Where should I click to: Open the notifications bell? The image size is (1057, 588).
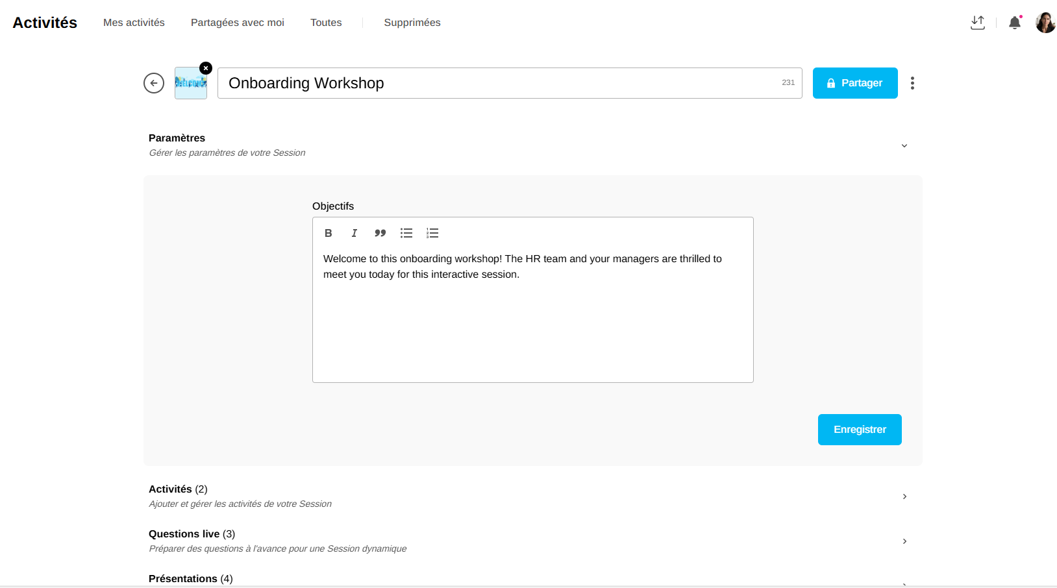coord(1015,23)
